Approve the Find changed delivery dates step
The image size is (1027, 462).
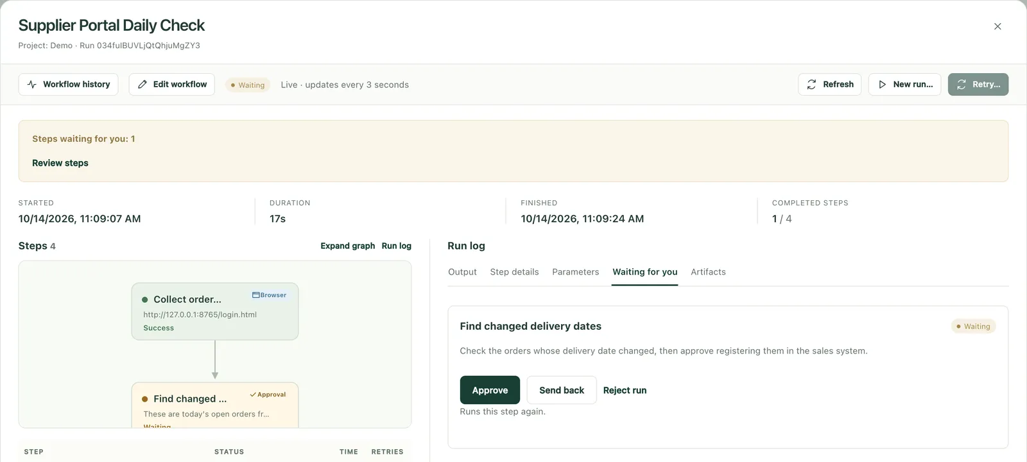point(490,390)
